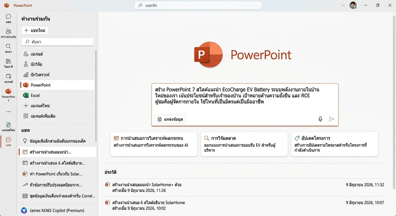Click the lightbulb icon of ข้อมูลเชิงลึก chat
Image resolution: width=396 pixels, height=216 pixels.
[25, 141]
